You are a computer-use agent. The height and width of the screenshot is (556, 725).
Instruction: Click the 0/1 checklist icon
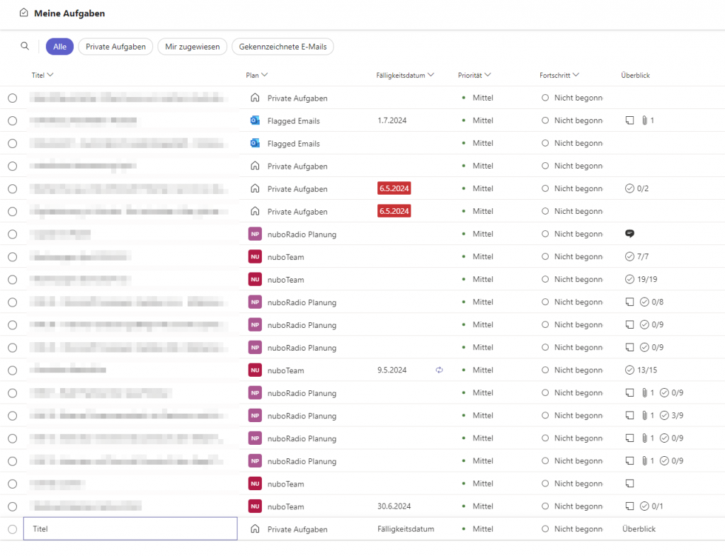click(644, 506)
